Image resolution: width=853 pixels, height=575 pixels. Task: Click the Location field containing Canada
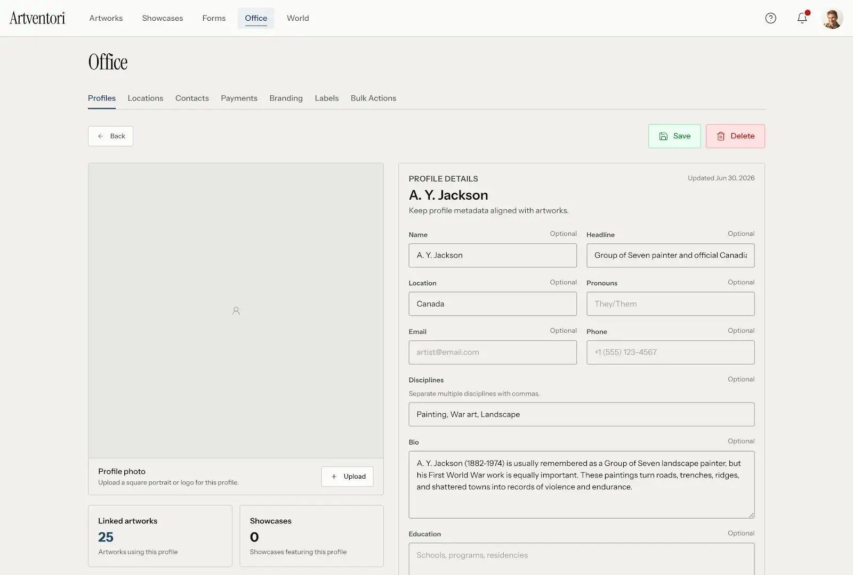493,304
